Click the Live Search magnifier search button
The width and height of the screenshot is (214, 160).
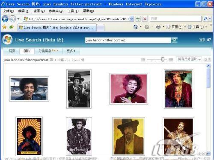pos(175,40)
